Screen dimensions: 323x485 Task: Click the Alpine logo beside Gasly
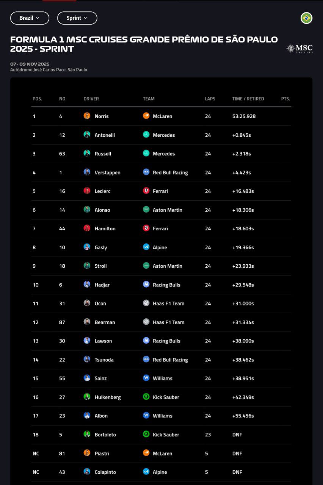[146, 247]
